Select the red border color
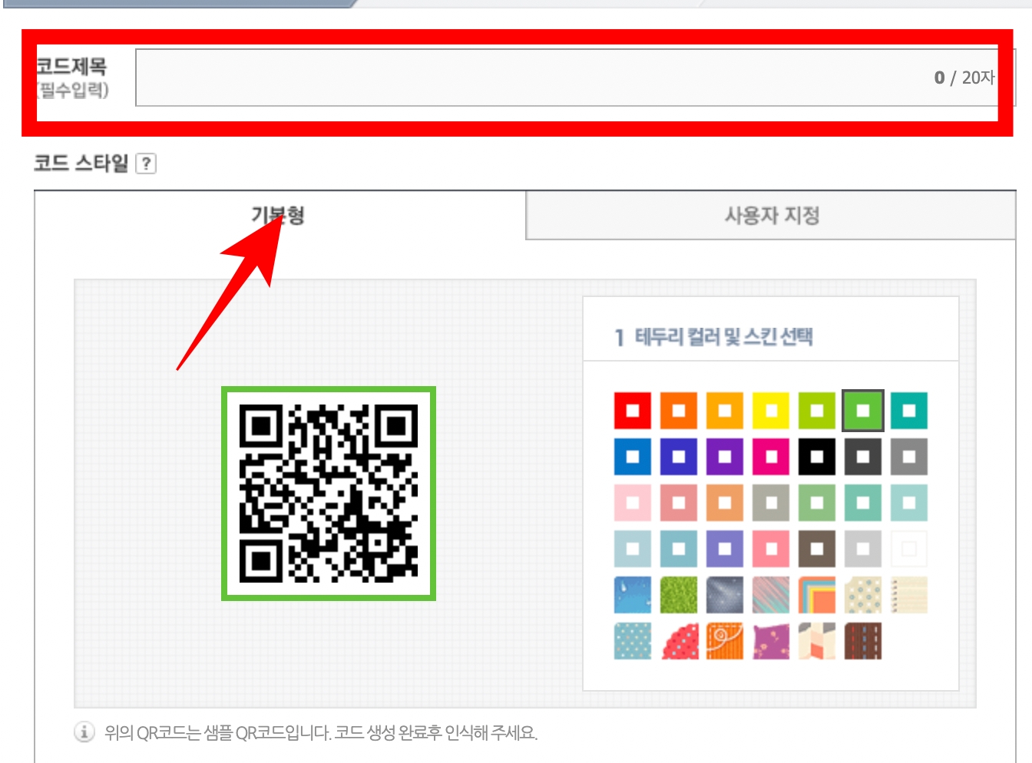This screenshot has height=763, width=1032. pos(633,411)
